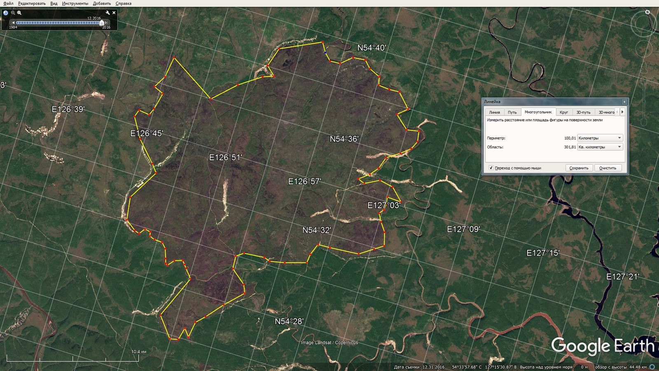Click the time slider thumb at 12.2016
The image size is (659, 371).
click(102, 23)
